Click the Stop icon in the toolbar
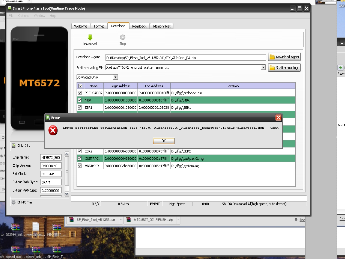345x259 pixels. [x=123, y=38]
